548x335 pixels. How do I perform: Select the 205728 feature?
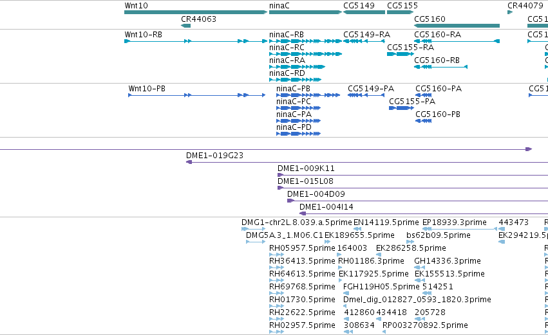click(419, 319)
